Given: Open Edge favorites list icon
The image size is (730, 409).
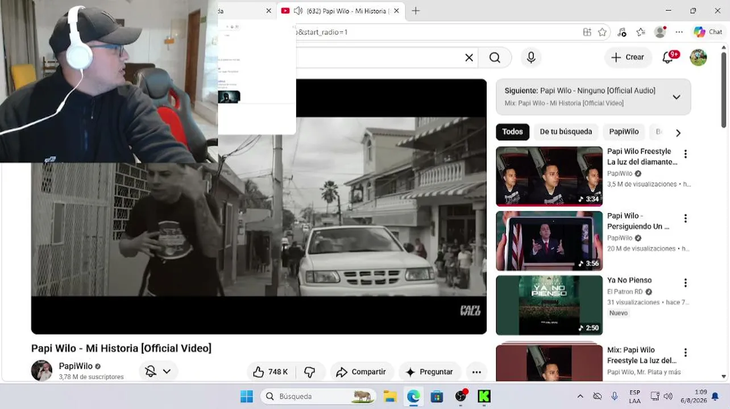Looking at the screenshot, I should click(641, 32).
